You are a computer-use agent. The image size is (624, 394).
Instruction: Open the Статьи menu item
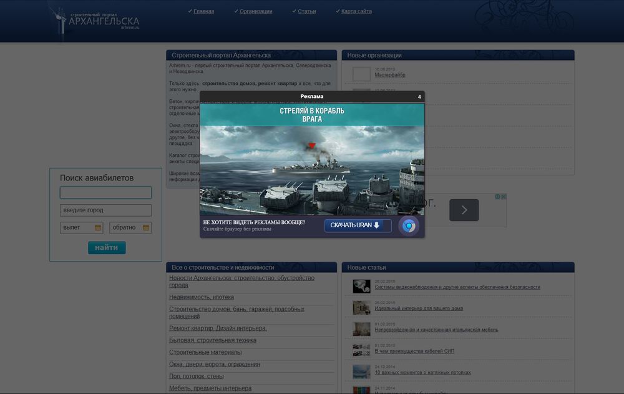pyautogui.click(x=307, y=11)
